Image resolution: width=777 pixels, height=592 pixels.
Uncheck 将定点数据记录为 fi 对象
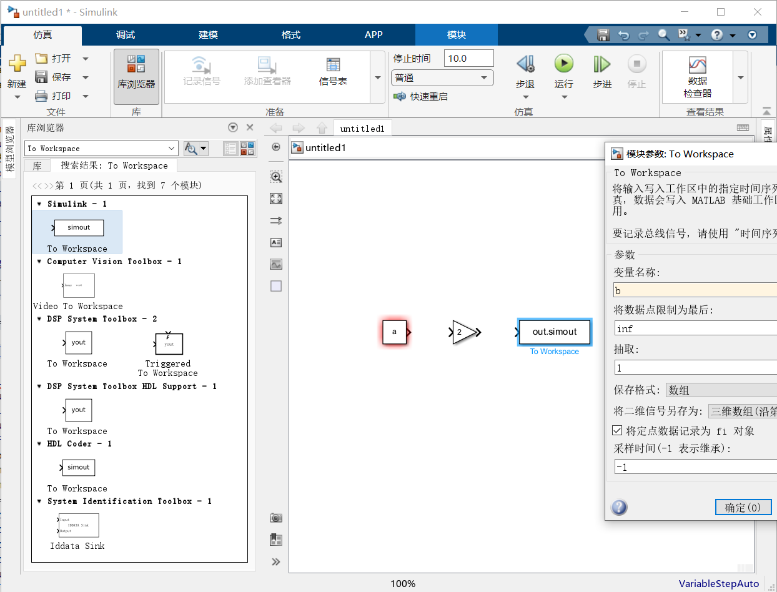[617, 430]
